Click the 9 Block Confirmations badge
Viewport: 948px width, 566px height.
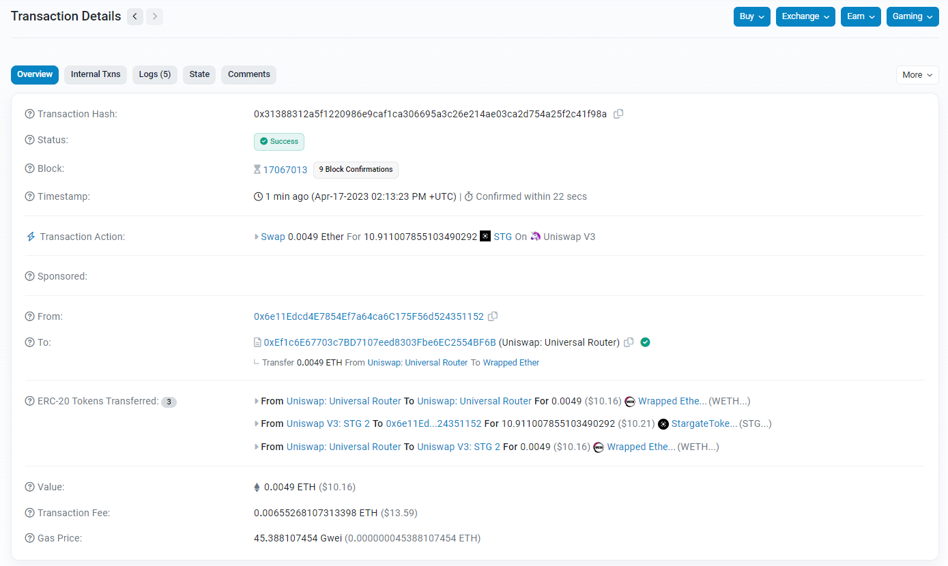[356, 170]
